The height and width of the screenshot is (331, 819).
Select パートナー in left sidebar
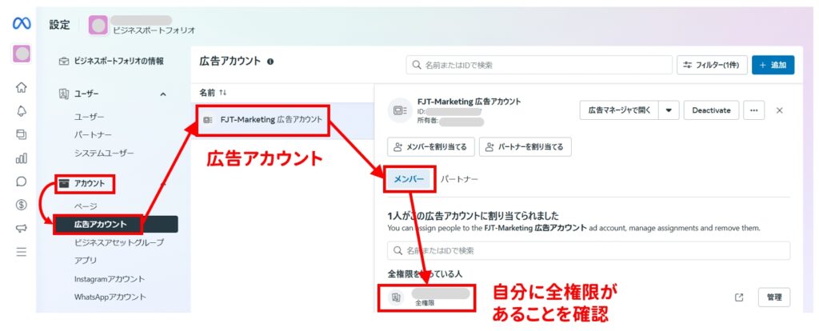click(x=93, y=134)
